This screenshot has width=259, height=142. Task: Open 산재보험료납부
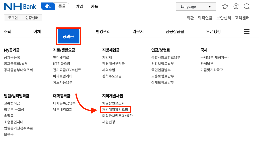click(162, 82)
